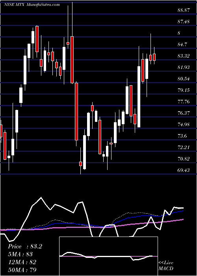197x276 pixels.
Task: Open the Live MACD inset chart
Action: 108,256
